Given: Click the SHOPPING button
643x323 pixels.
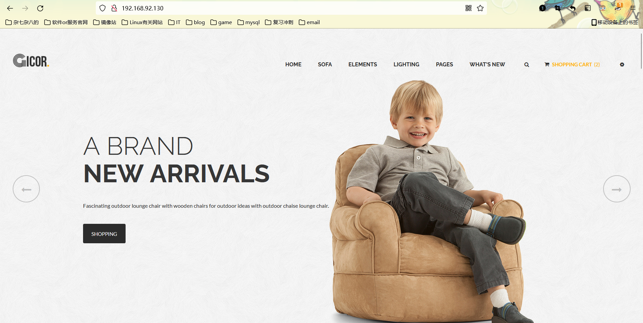Looking at the screenshot, I should point(104,234).
